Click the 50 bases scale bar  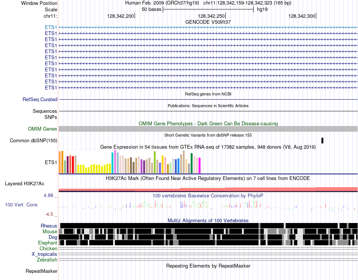click(208, 9)
